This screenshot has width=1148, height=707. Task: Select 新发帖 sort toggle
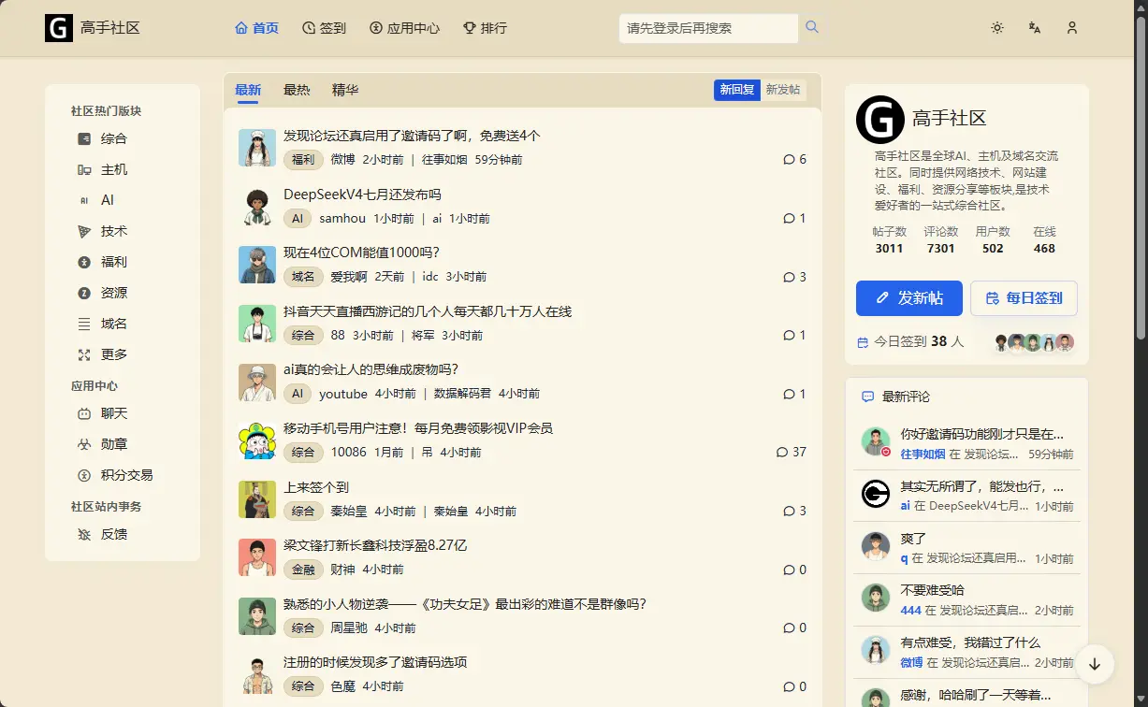coord(783,90)
